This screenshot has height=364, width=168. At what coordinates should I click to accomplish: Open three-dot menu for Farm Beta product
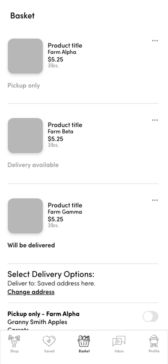[x=155, y=120]
